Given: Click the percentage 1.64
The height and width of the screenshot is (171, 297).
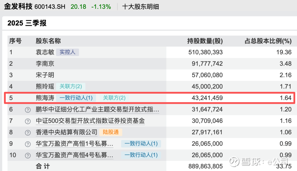Looking at the screenshot, I should (285, 98).
